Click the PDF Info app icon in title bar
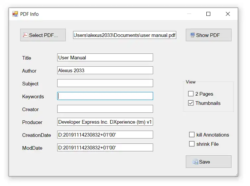 (x=15, y=14)
